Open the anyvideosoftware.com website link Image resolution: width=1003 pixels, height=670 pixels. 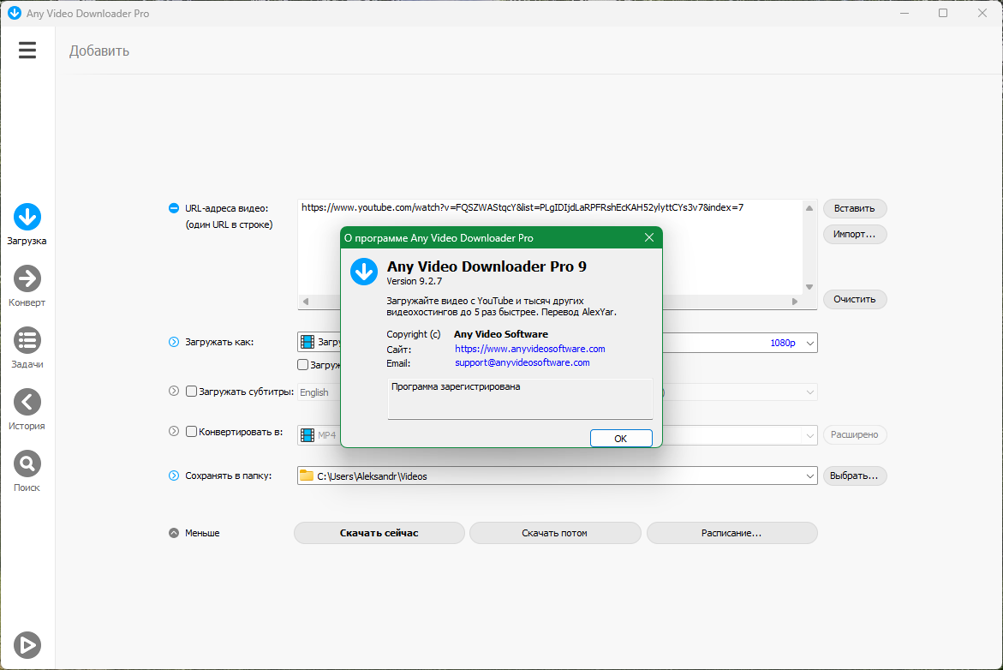tap(529, 349)
